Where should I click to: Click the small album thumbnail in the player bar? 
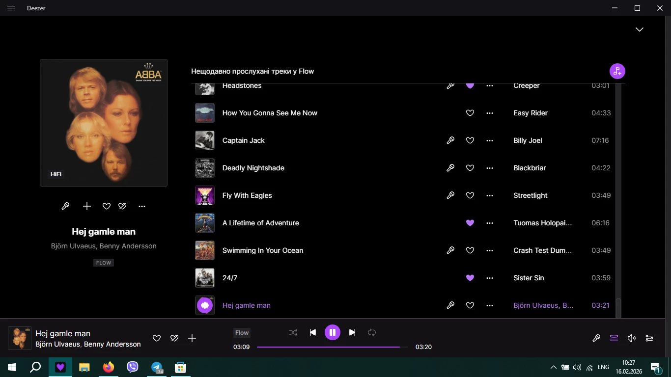point(20,338)
